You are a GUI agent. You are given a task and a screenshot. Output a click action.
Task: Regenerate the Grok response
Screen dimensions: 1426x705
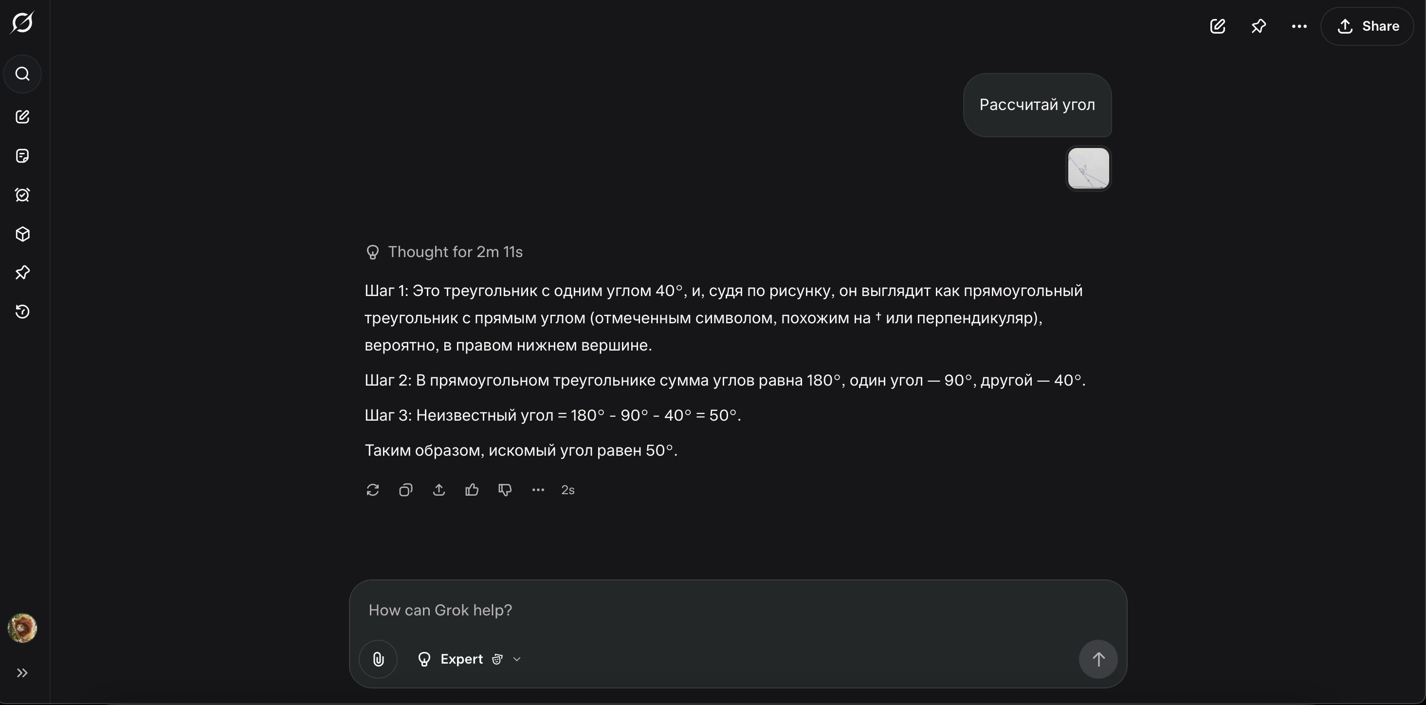(x=372, y=490)
